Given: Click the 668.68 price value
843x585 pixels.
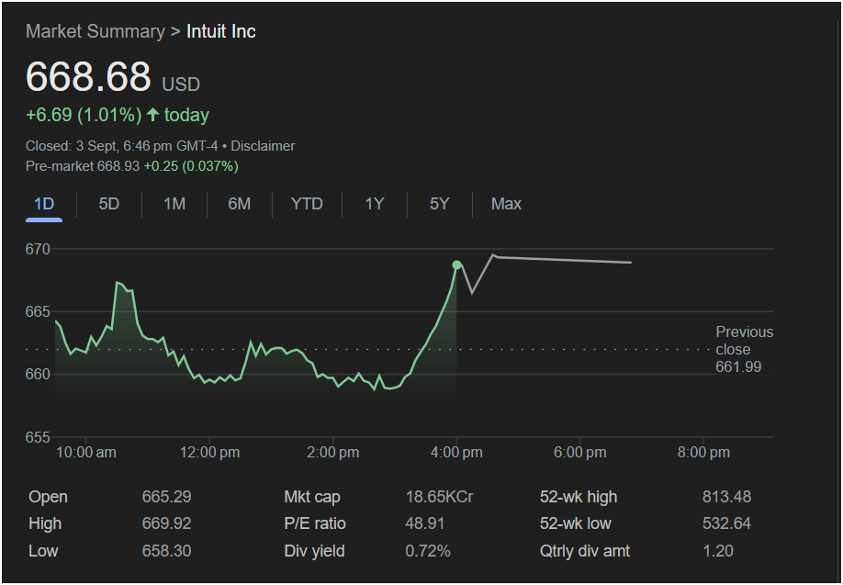Looking at the screenshot, I should (88, 76).
